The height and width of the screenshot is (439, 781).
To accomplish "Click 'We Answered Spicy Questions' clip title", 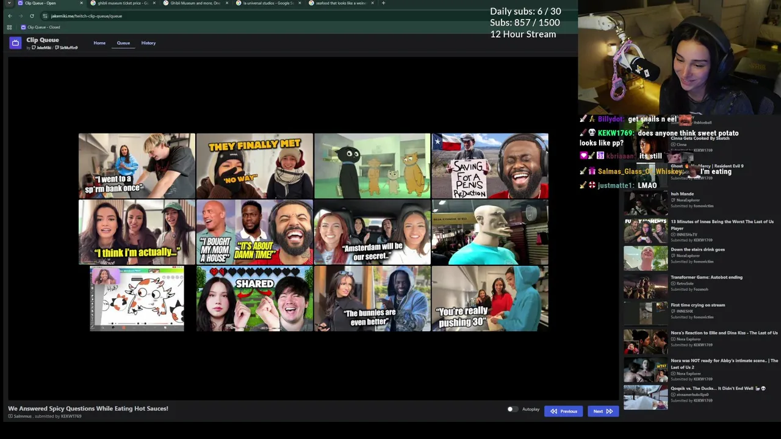I will point(88,409).
